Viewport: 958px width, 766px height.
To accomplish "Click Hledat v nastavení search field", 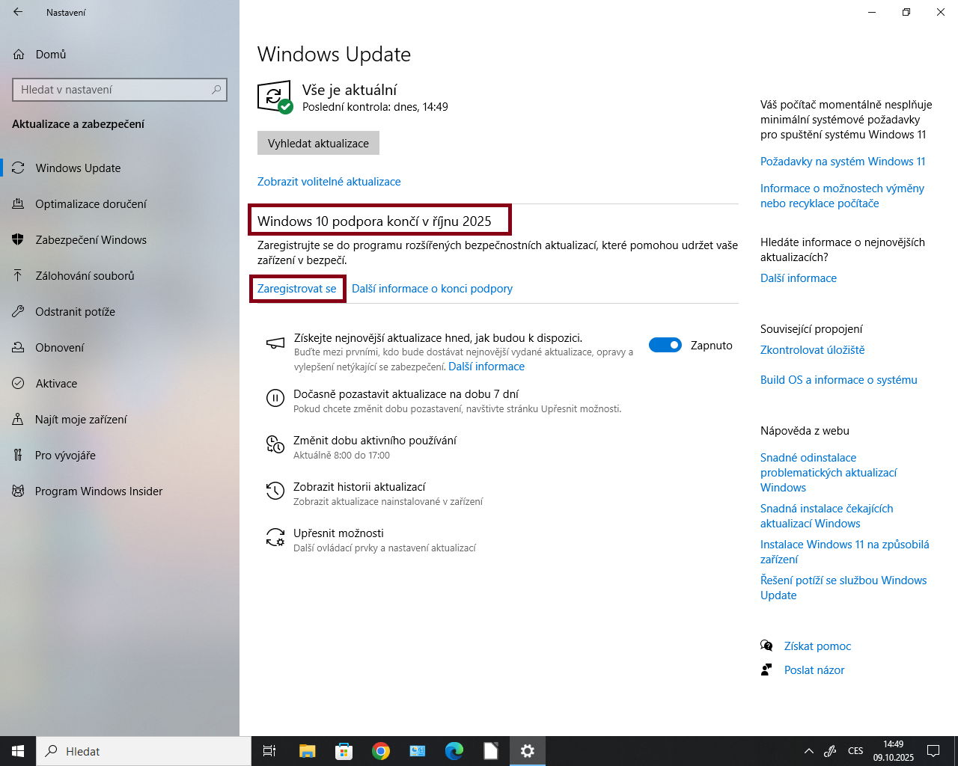I will pos(120,90).
